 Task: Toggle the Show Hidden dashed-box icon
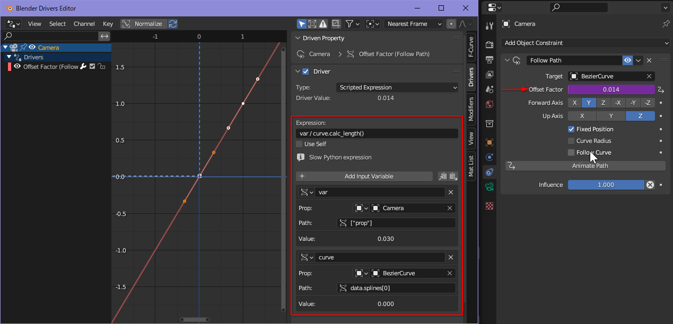[312, 24]
